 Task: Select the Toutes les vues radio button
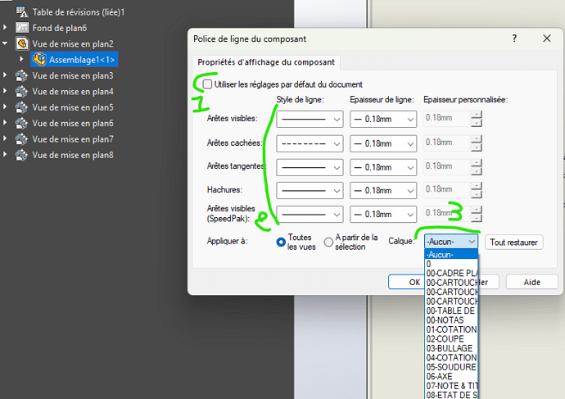[x=281, y=242]
